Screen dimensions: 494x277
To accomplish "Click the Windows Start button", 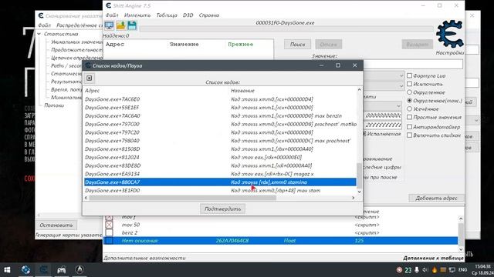I will pyautogui.click(x=7, y=270).
